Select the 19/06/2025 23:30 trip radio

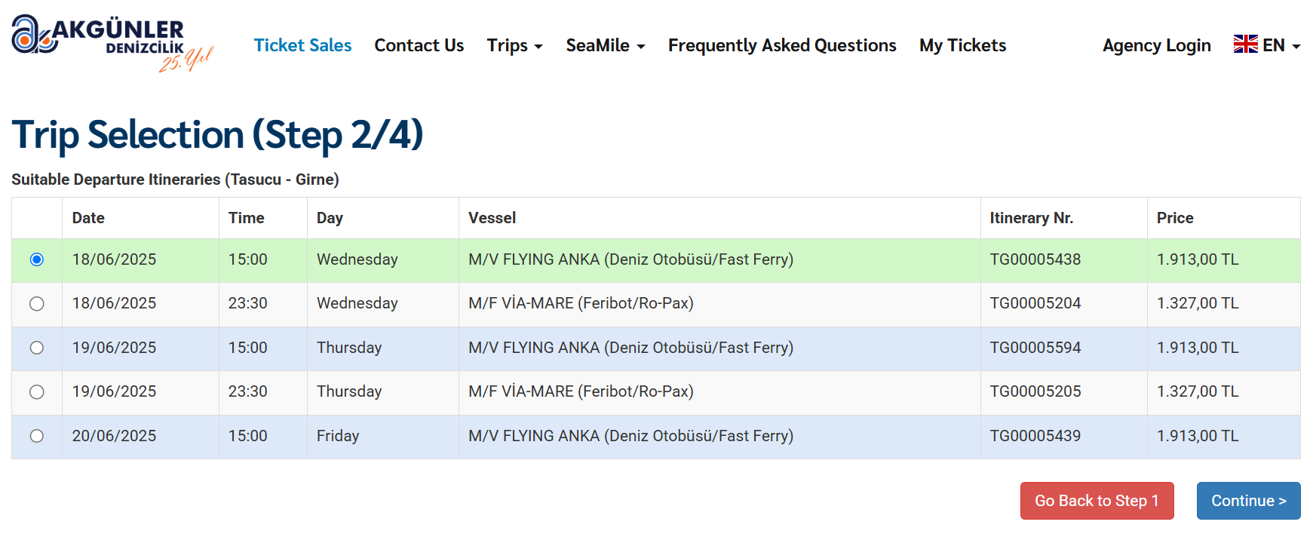[37, 392]
